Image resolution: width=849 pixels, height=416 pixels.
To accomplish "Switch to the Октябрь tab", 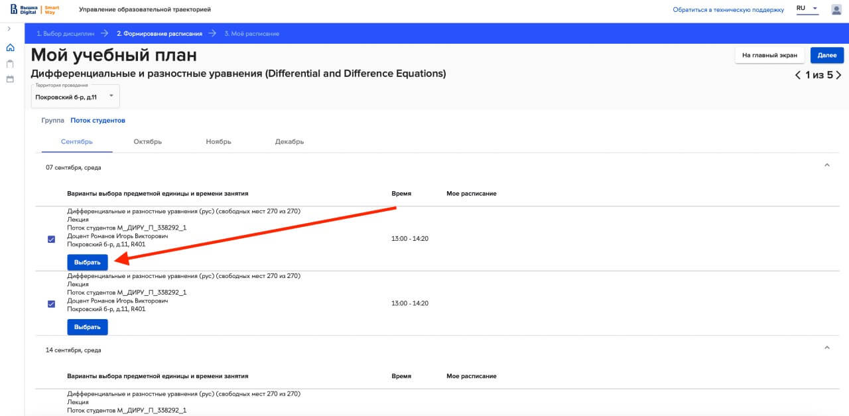I will pos(147,142).
